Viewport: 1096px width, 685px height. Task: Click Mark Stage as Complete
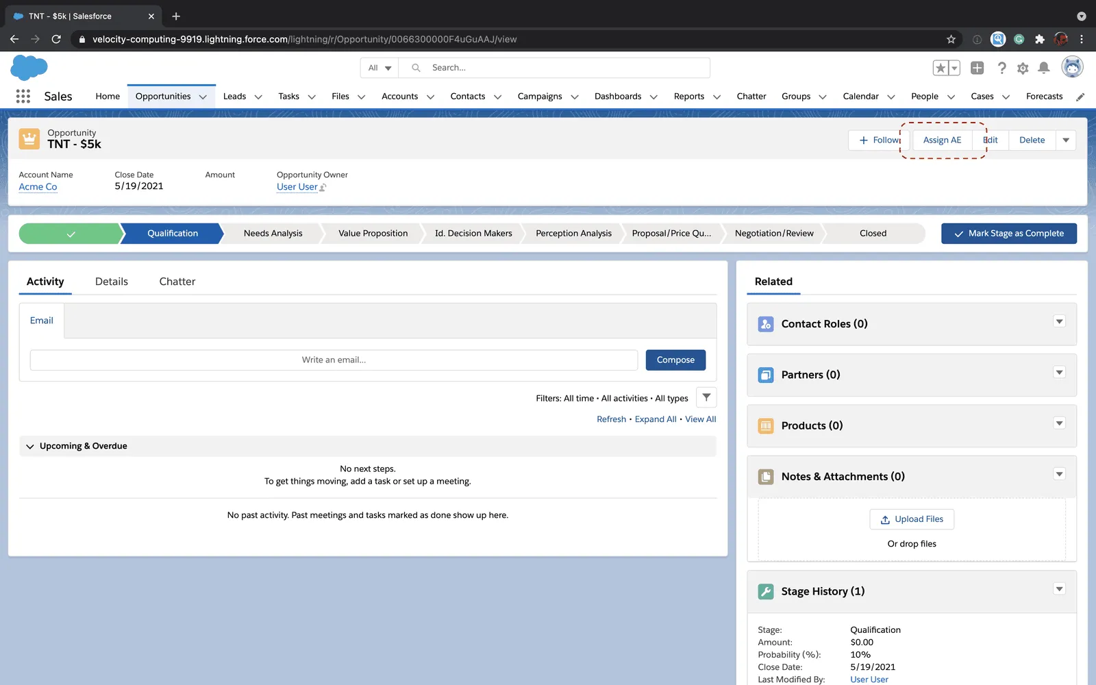1009,234
